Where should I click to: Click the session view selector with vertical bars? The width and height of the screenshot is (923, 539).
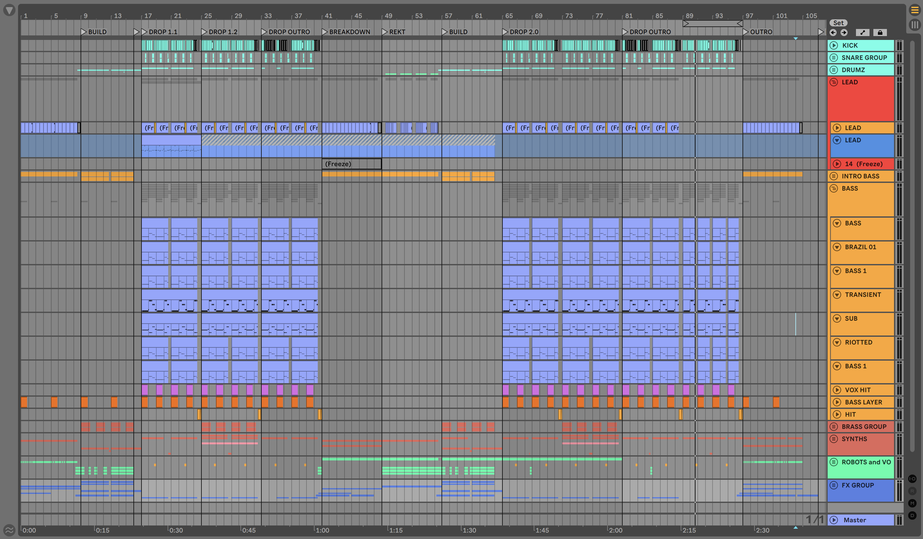coord(915,24)
